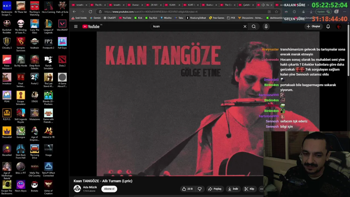This screenshot has width=350, height=197.
Task: Click the Klip clip button
Action: click(249, 189)
